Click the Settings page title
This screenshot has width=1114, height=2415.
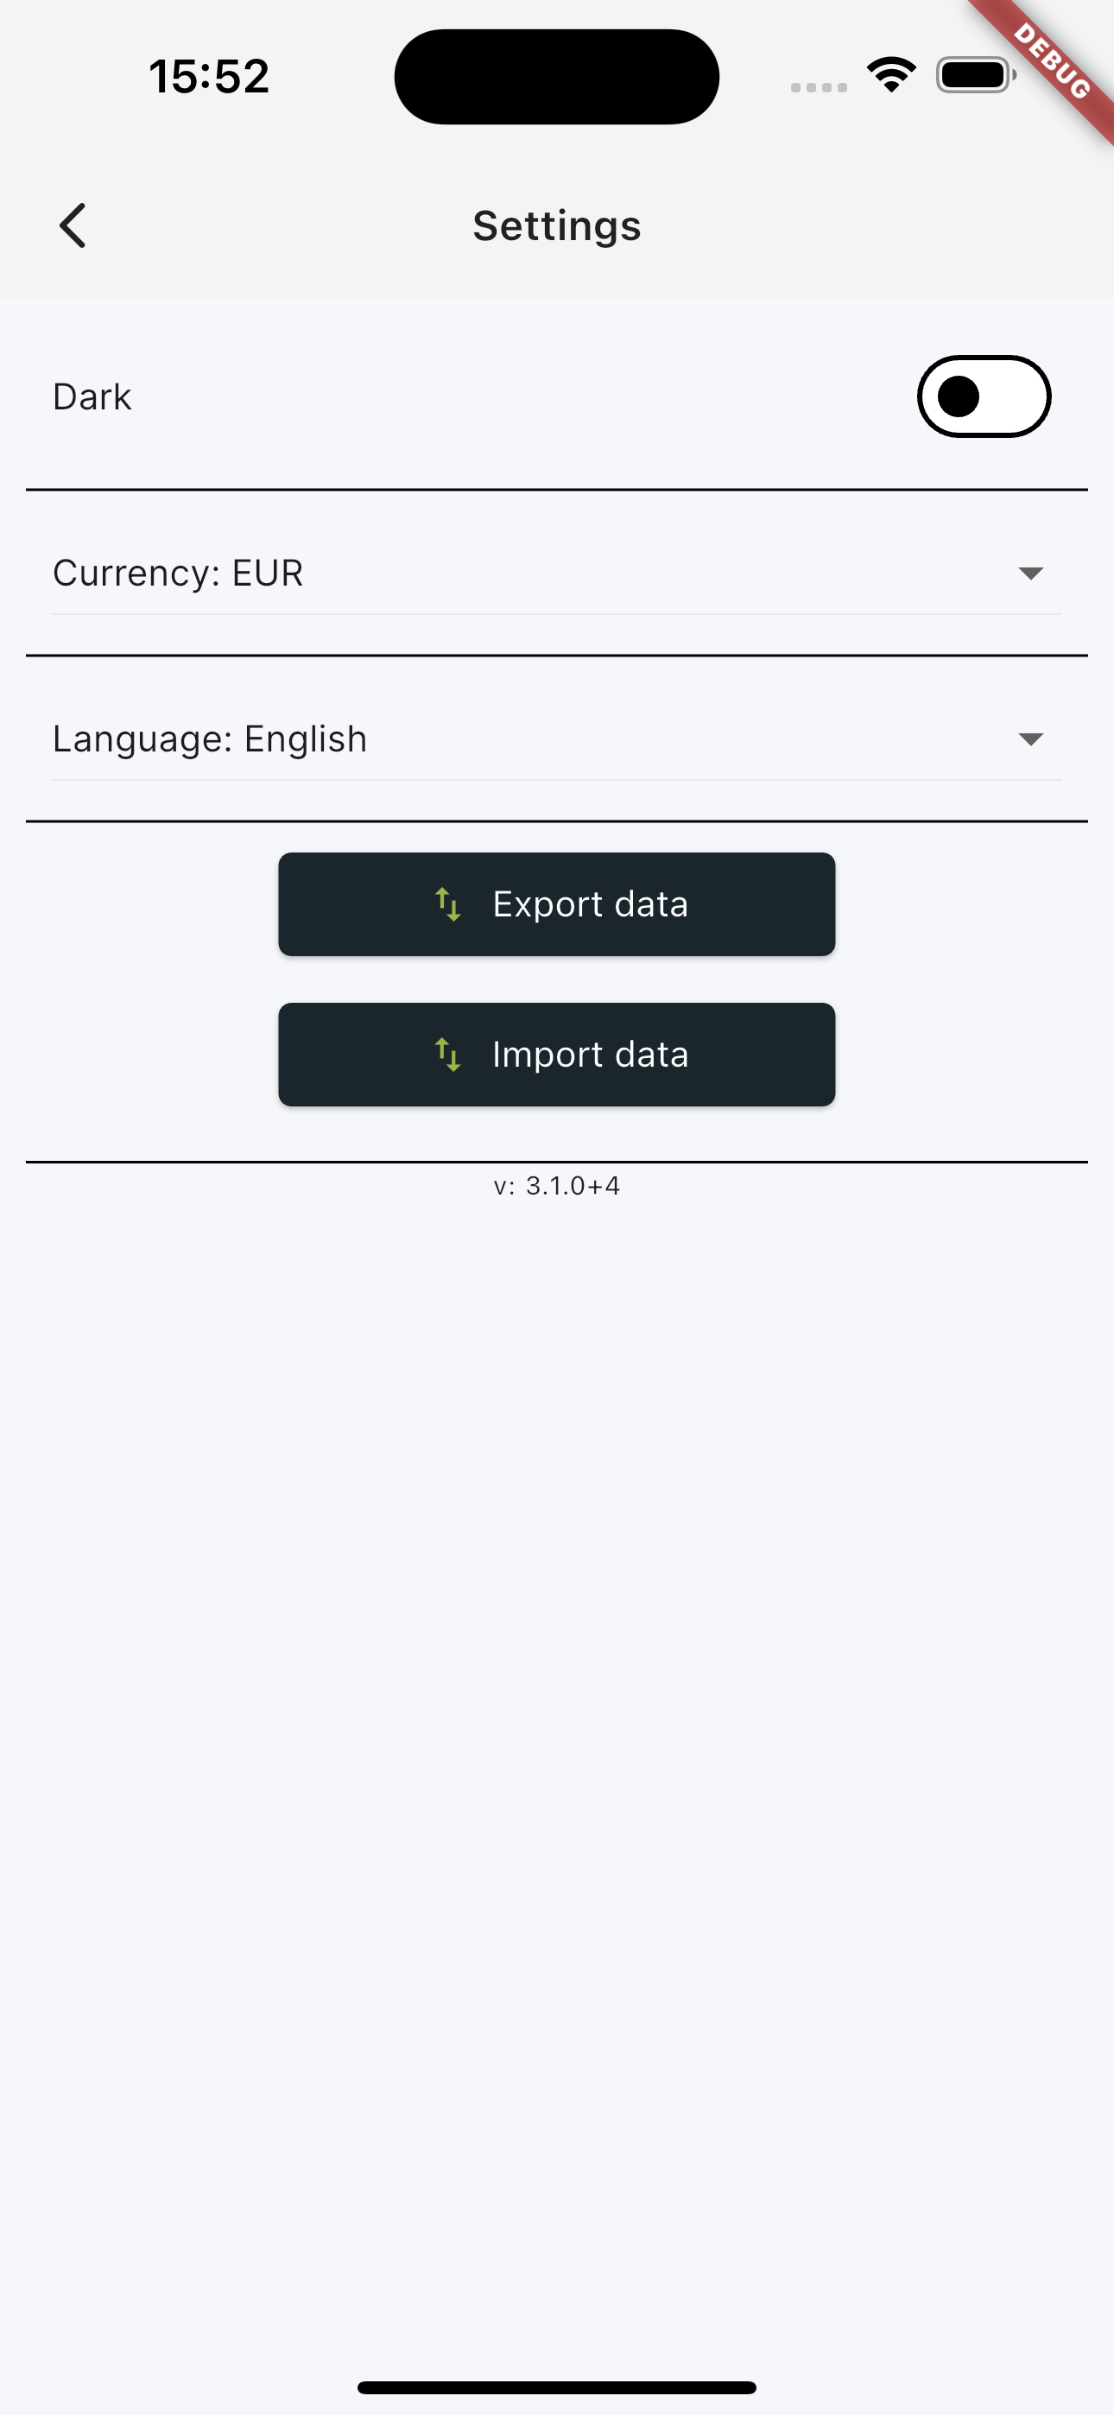[557, 226]
